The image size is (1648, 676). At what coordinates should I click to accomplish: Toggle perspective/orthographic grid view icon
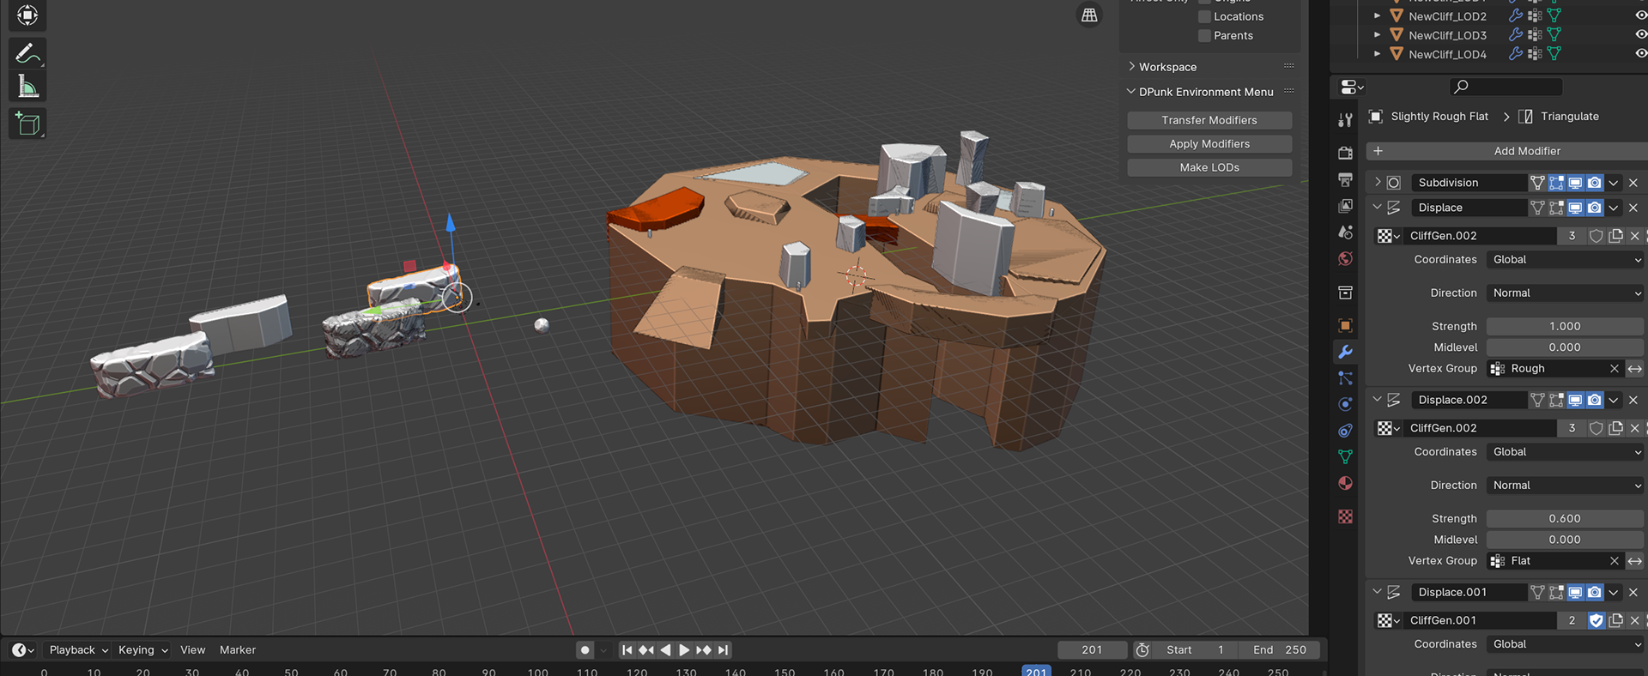(1089, 15)
